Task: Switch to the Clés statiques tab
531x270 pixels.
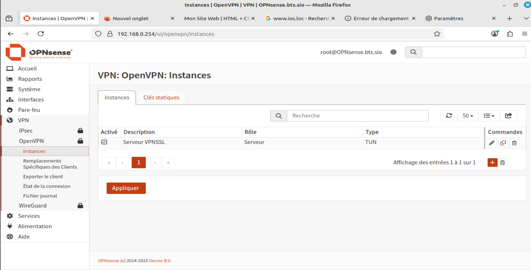Action: pyautogui.click(x=161, y=97)
